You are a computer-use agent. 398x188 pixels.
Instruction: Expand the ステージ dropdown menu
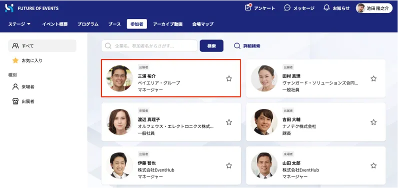[19, 24]
